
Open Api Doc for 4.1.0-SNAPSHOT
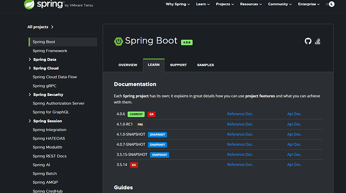coord(294,134)
